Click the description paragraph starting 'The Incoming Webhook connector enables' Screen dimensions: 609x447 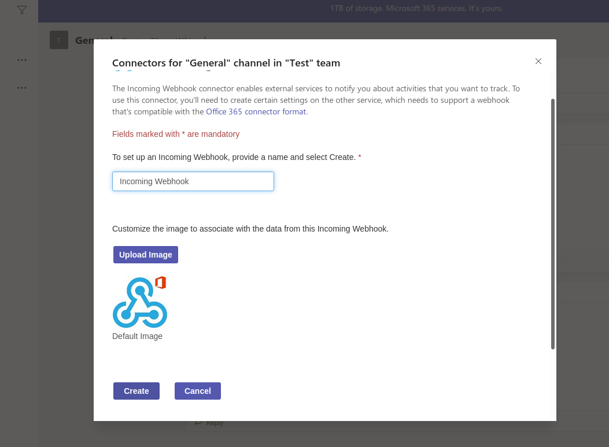coord(316,100)
